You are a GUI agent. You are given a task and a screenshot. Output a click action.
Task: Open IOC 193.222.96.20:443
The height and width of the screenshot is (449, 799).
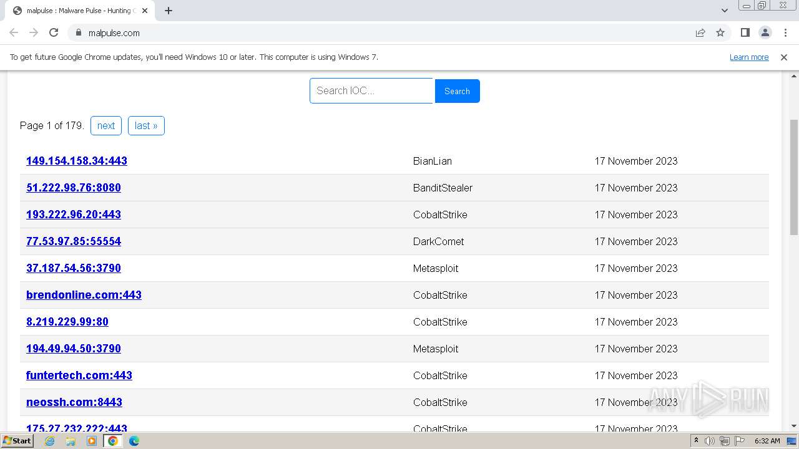(74, 215)
